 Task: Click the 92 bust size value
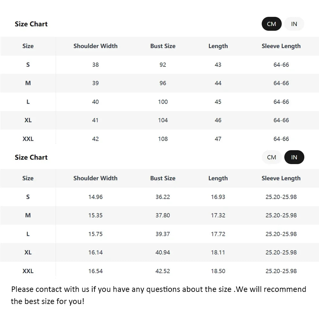click(x=163, y=65)
